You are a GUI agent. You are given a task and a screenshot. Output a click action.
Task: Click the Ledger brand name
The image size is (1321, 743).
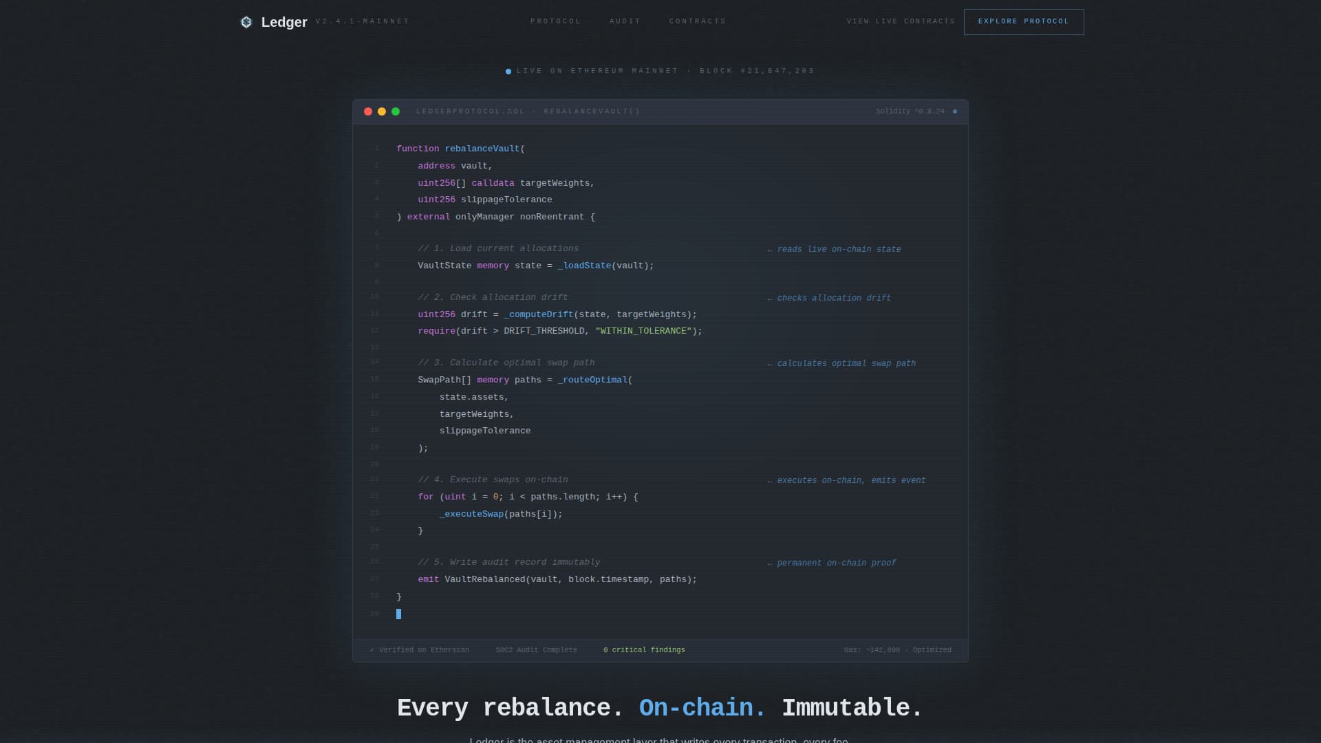[284, 22]
